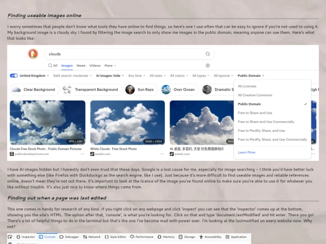Select the Dramatic suggestion chip
The width and height of the screenshot is (326, 244).
217,90
